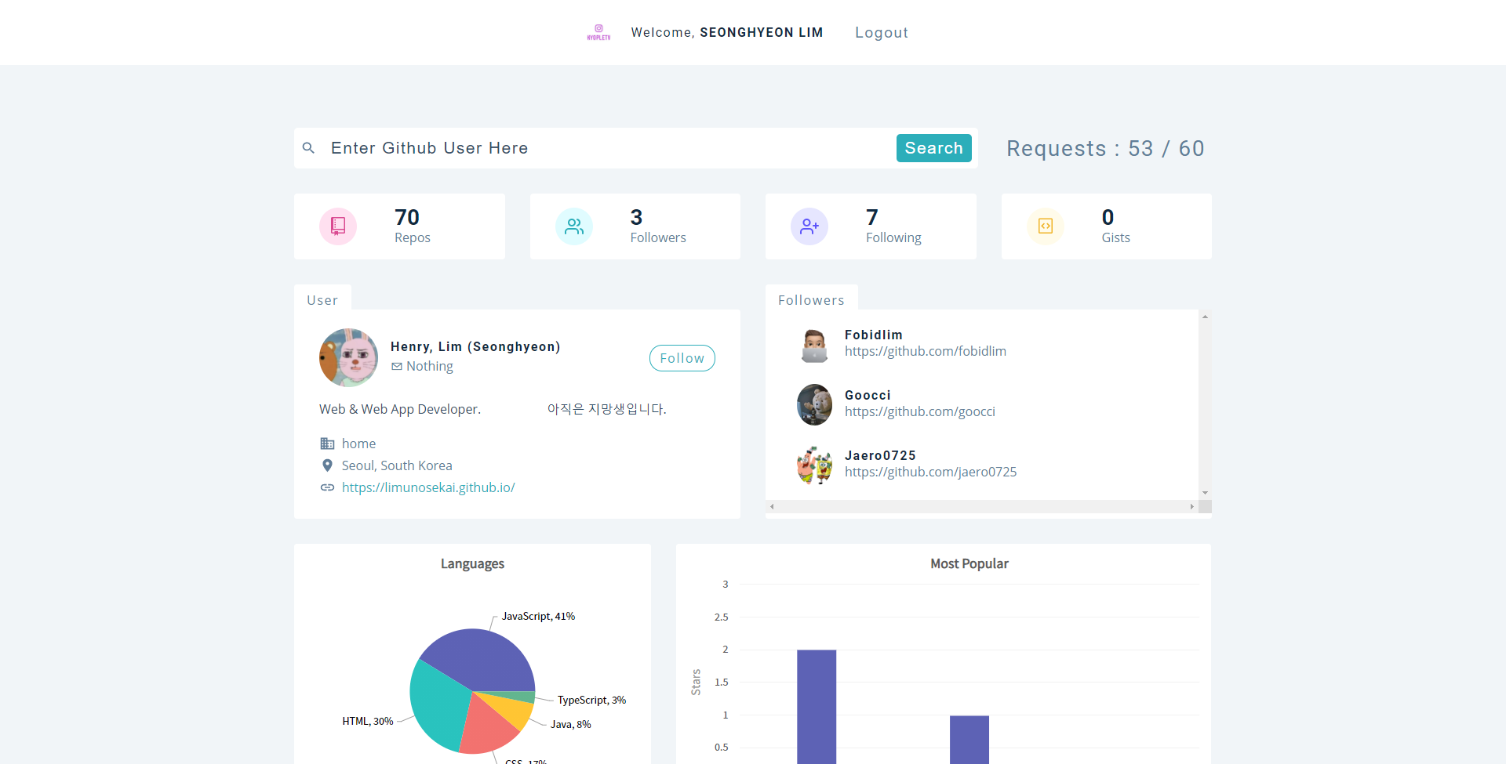Click the app logo beside Welcome text

click(x=598, y=32)
